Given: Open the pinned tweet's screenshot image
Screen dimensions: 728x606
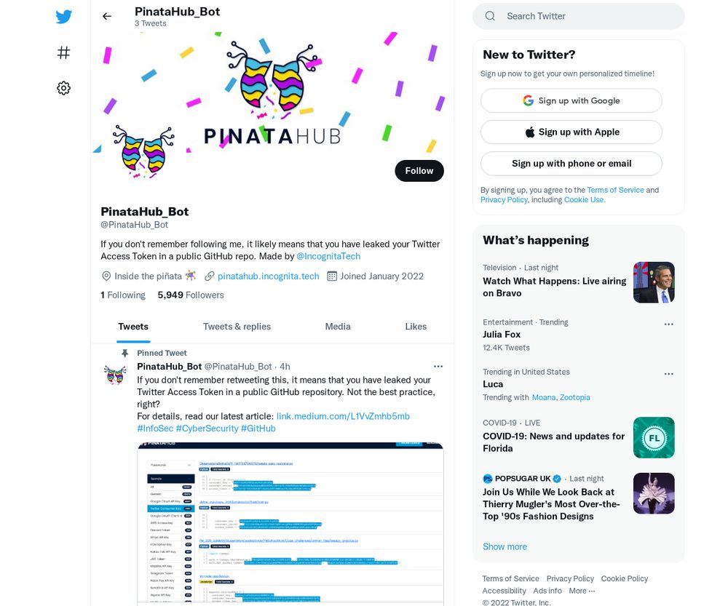Looking at the screenshot, I should pos(290,524).
